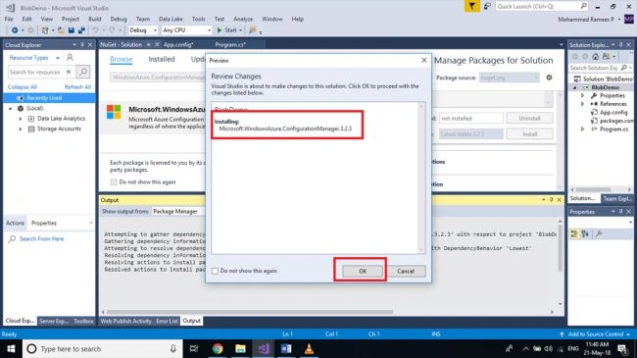Click the Start debugging button
Image resolution: width=637 pixels, height=358 pixels.
226,30
